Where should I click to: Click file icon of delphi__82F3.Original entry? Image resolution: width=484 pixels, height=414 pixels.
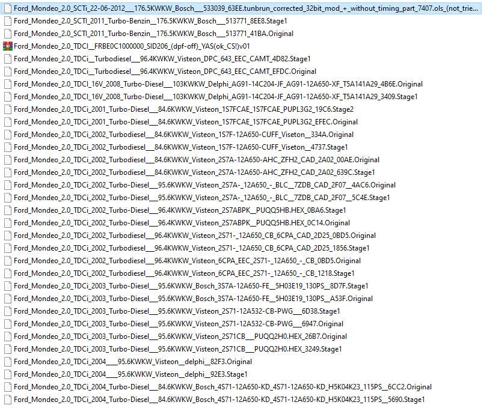tap(7, 362)
